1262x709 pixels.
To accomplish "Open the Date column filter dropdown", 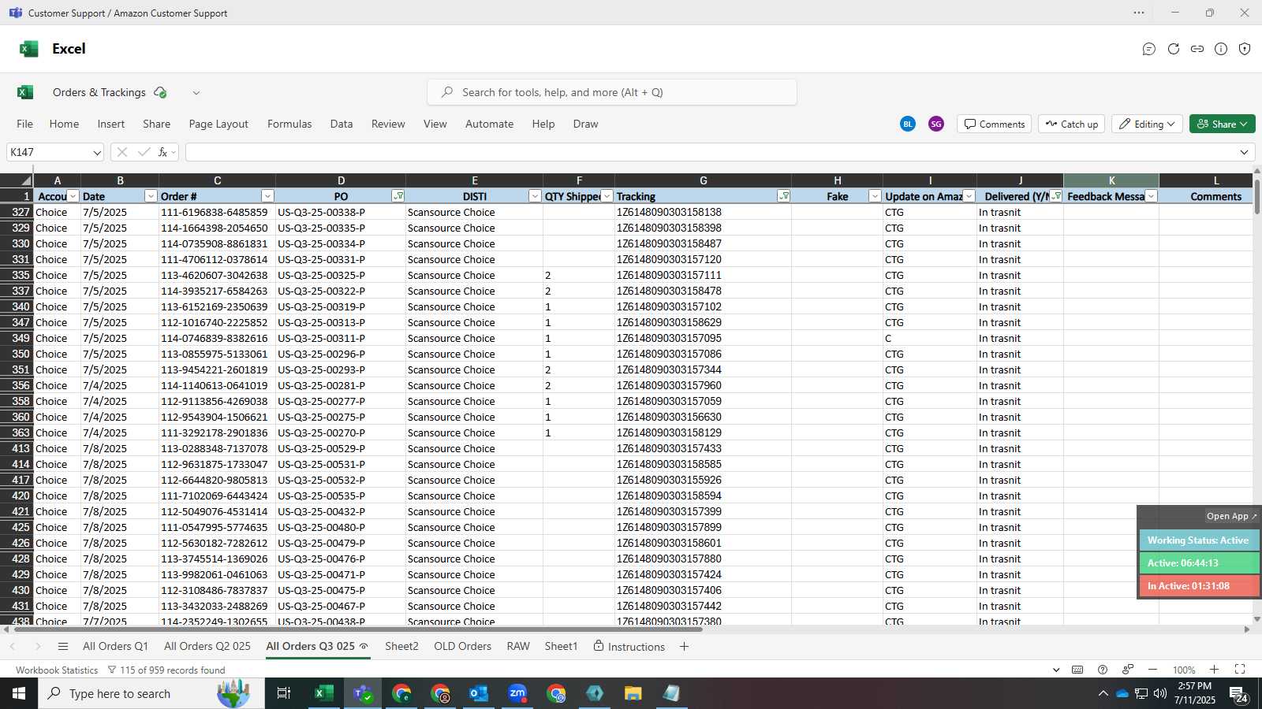I will click(151, 196).
